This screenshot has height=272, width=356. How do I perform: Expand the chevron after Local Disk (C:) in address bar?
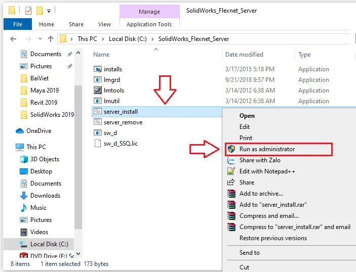(x=152, y=39)
